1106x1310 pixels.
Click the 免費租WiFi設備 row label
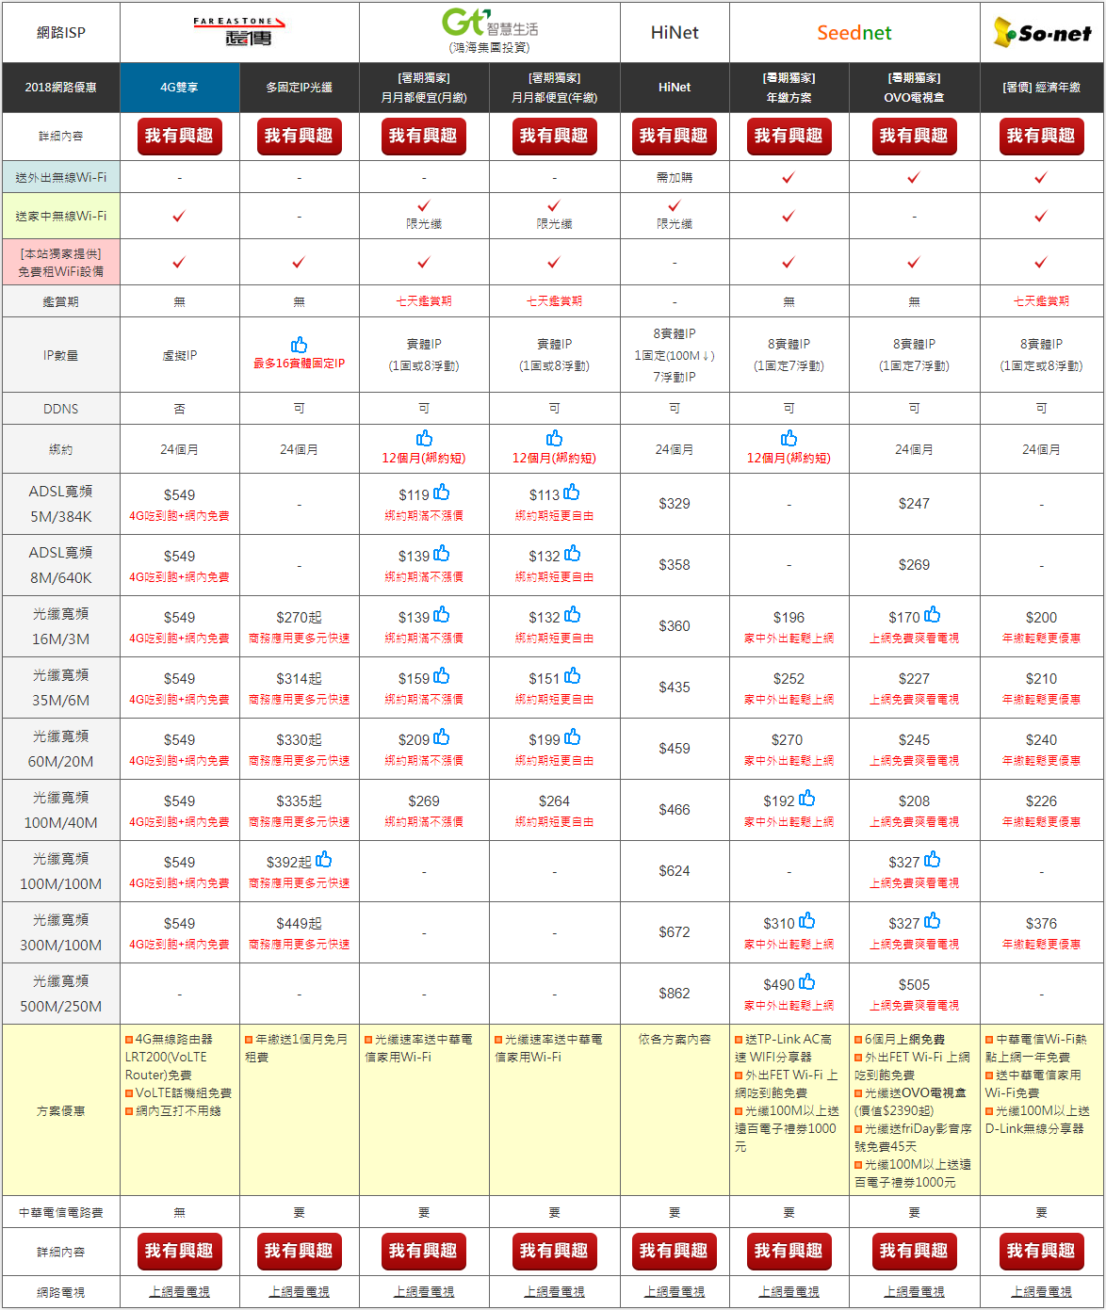click(x=60, y=262)
